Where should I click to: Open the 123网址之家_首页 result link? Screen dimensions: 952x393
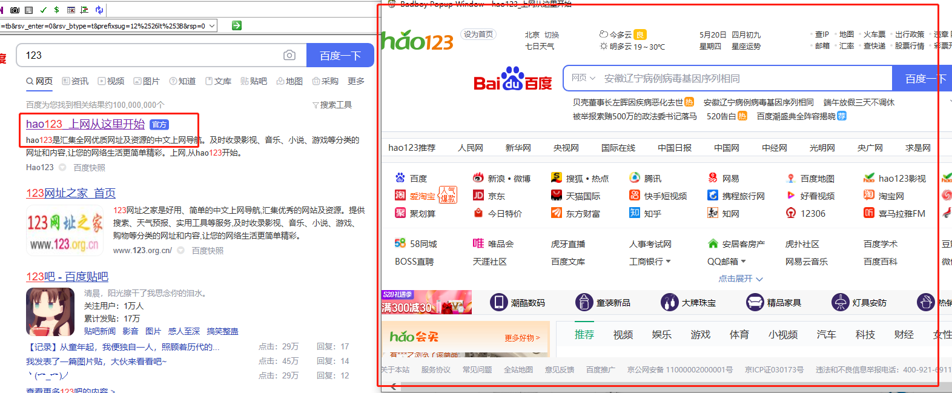[x=71, y=193]
